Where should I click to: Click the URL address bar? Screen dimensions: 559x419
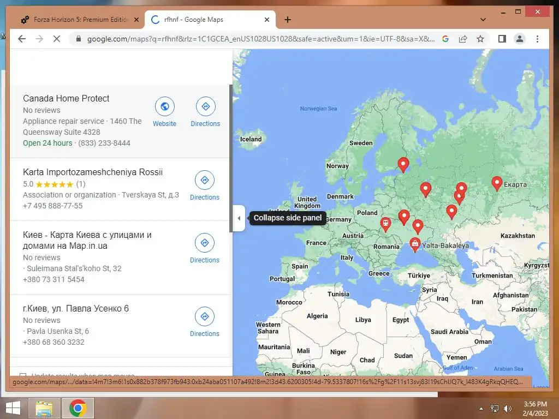260,39
